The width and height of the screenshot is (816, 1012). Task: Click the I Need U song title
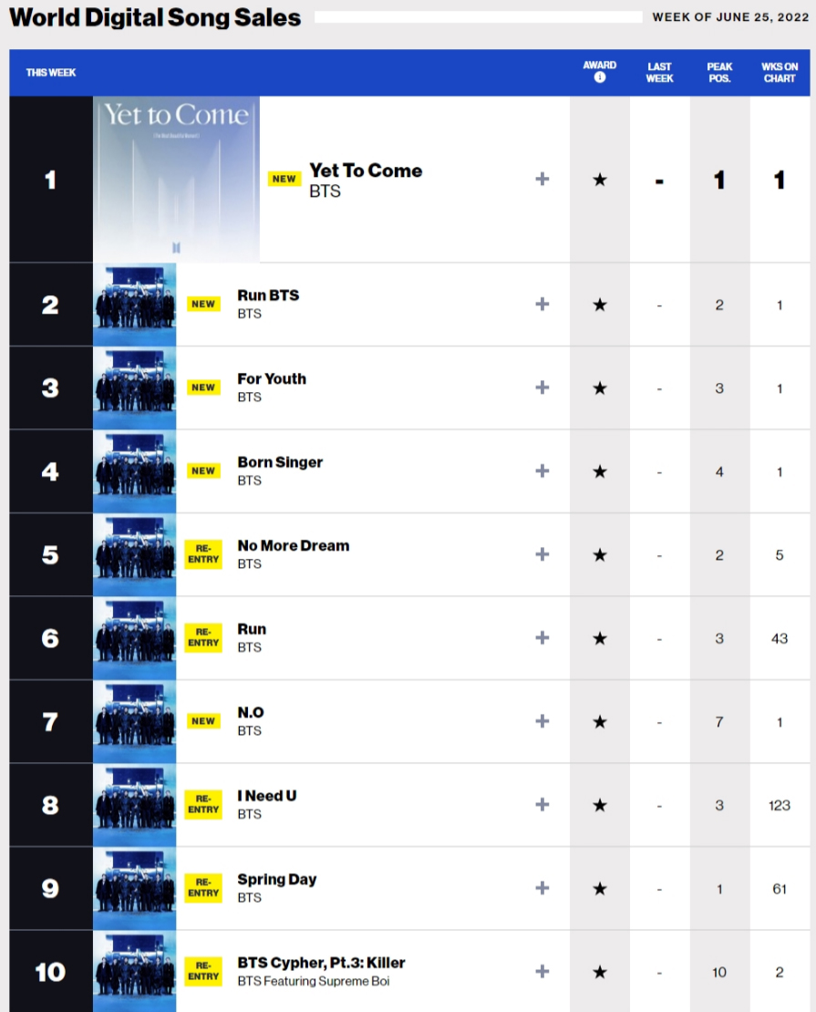pos(267,796)
